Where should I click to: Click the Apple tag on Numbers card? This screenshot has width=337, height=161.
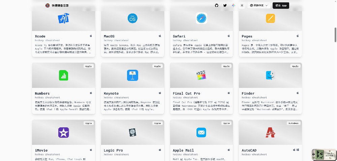[89, 66]
